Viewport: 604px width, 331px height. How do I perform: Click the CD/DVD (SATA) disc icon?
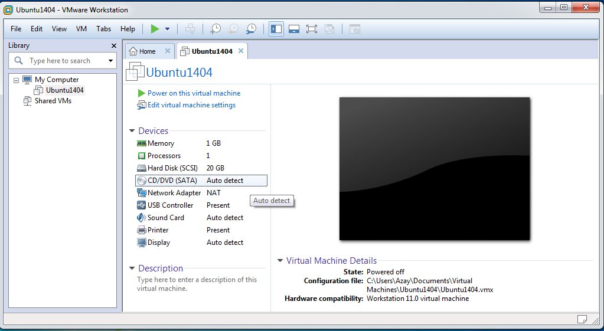point(142,181)
